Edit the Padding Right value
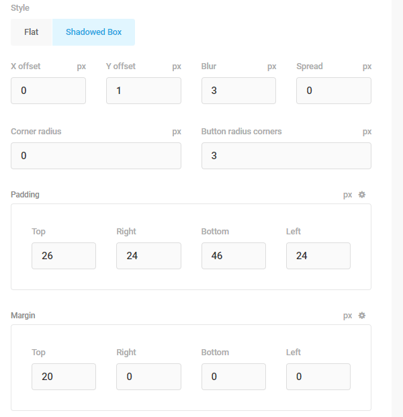 (148, 256)
